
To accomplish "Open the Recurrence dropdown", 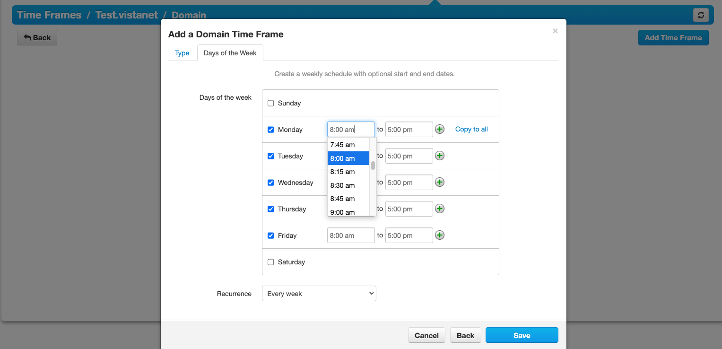I will 319,294.
